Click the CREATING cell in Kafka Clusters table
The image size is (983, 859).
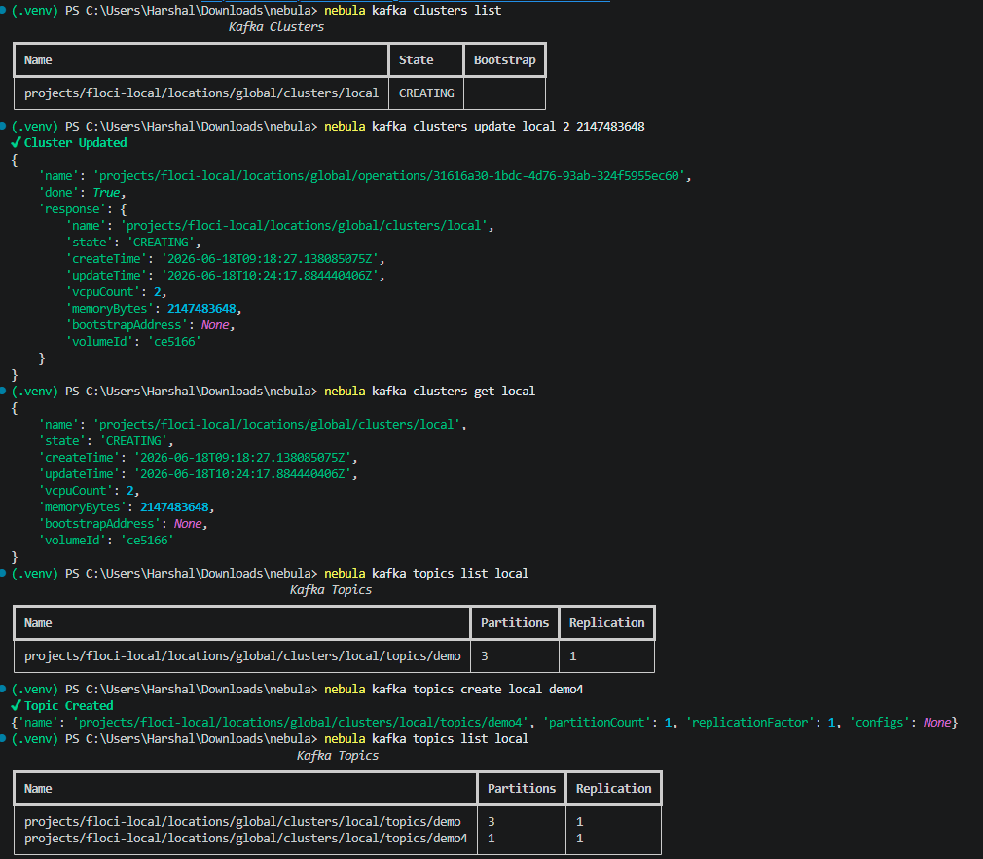pyautogui.click(x=426, y=93)
